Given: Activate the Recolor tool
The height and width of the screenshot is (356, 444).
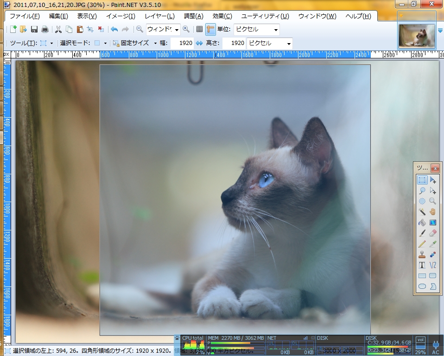Looking at the screenshot, I should point(433,254).
